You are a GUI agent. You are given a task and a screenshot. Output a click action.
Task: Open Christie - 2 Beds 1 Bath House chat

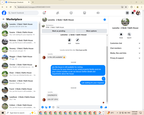click(19, 66)
